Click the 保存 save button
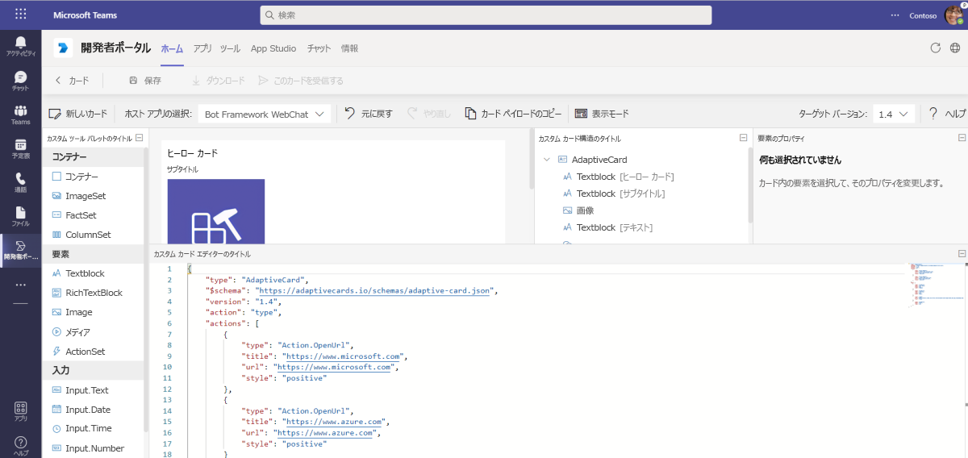 145,81
